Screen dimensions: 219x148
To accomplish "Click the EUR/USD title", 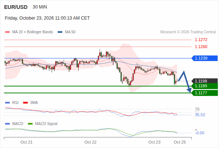I will [16, 7].
